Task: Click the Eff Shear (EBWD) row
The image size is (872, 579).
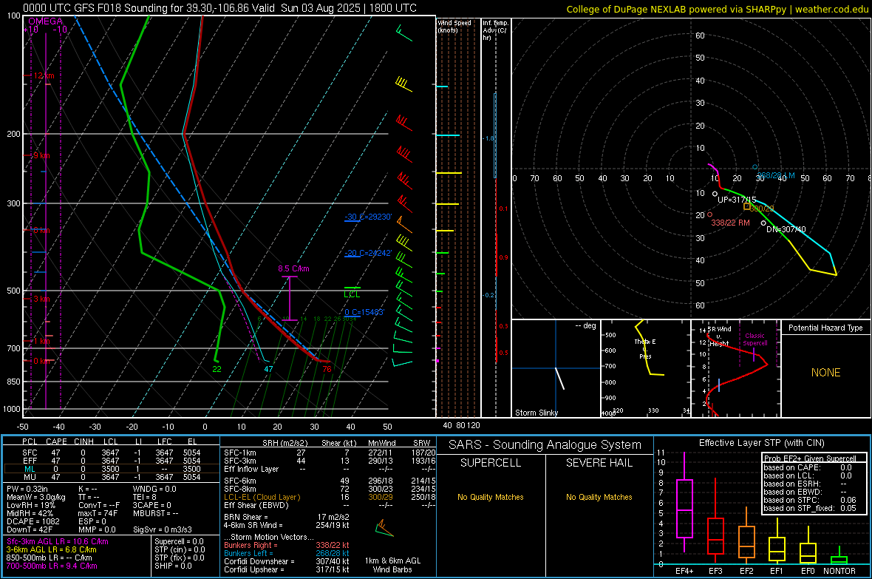Action: coord(330,505)
